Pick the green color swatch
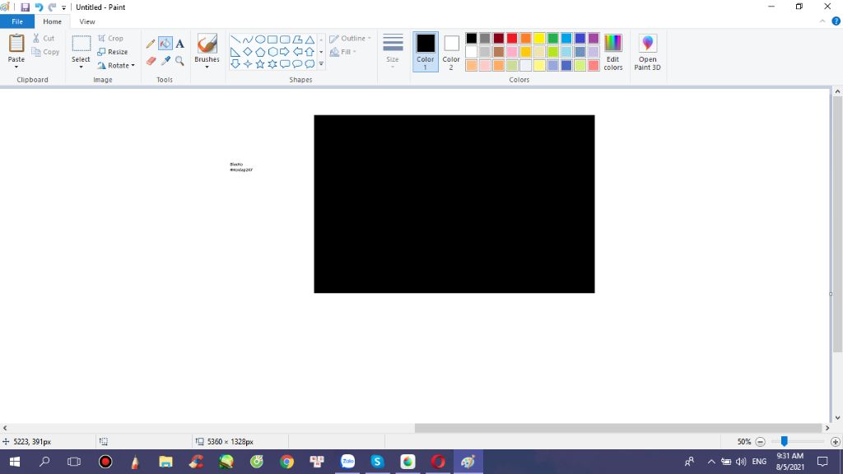 [552, 38]
